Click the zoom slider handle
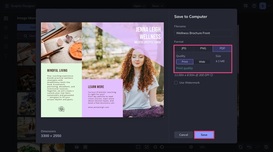273x152 pixels. coord(162,147)
